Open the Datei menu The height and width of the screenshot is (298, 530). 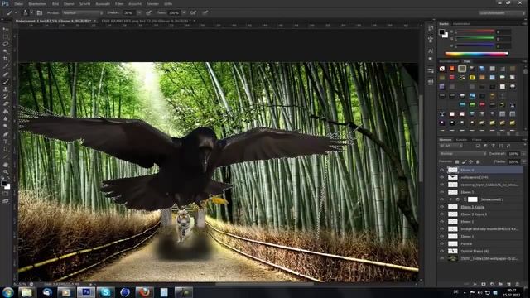[x=18, y=3]
